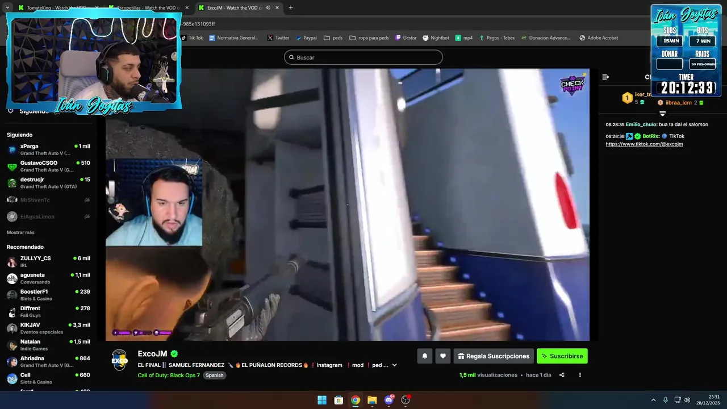727x409 pixels.
Task: Click the VOD video player
Action: (x=348, y=204)
